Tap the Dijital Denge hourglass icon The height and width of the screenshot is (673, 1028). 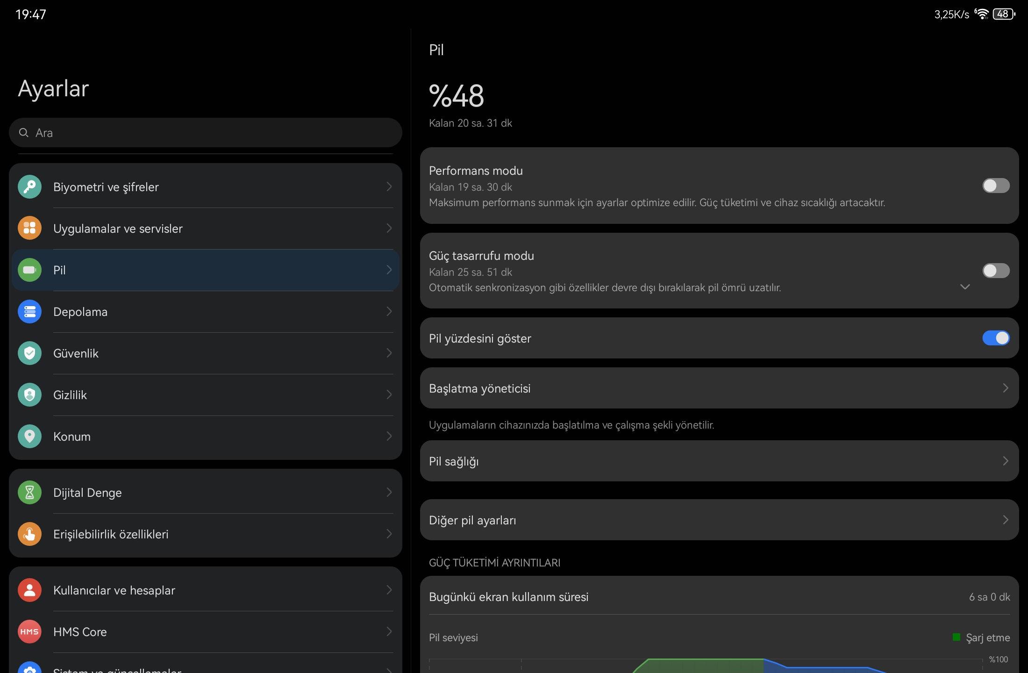(x=29, y=493)
